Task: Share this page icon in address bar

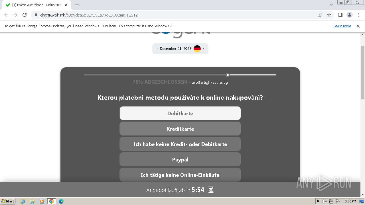Action: (x=320, y=15)
